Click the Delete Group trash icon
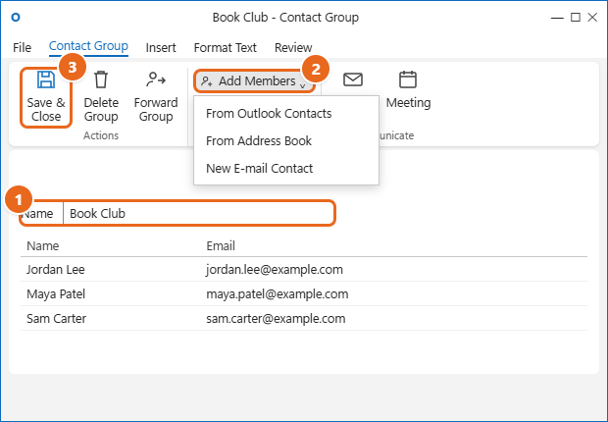The image size is (608, 422). coord(101,79)
